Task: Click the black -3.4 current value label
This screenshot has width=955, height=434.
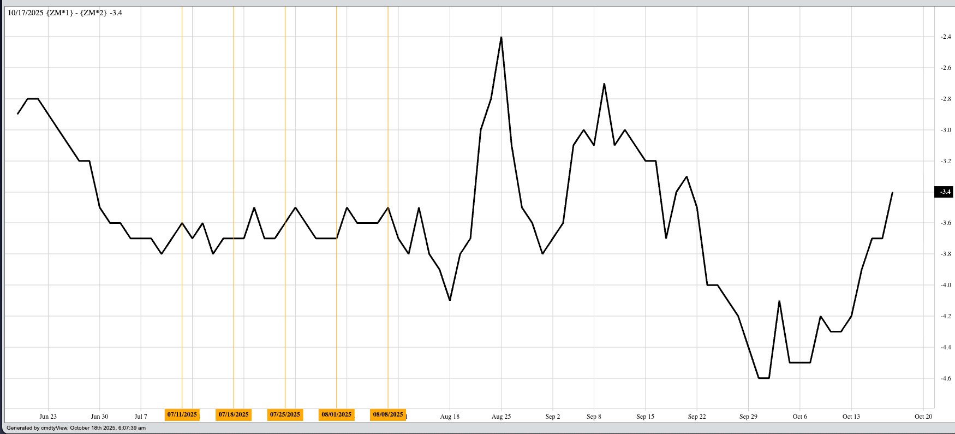Action: 945,192
